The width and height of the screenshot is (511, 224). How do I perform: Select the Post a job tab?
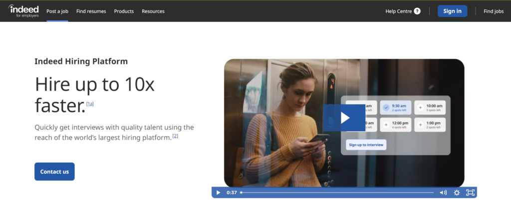(57, 11)
